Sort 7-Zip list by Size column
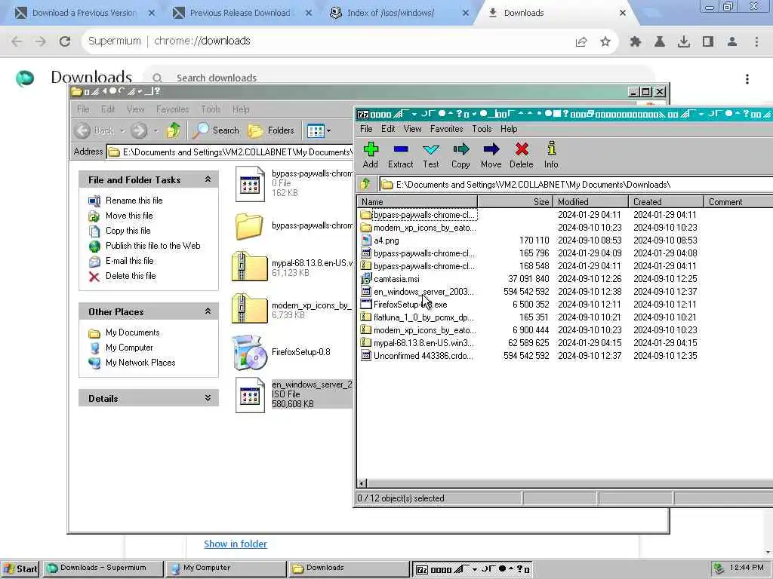 tap(515, 202)
